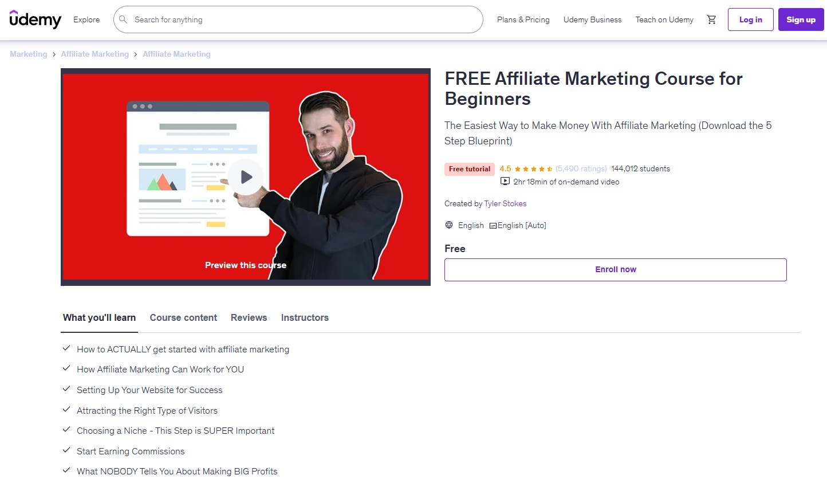Click the search magnifier icon
The width and height of the screenshot is (827, 483).
coord(123,19)
